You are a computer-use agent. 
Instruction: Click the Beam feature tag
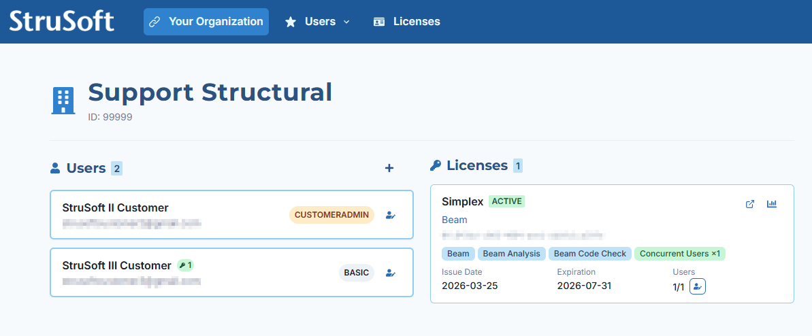point(458,254)
